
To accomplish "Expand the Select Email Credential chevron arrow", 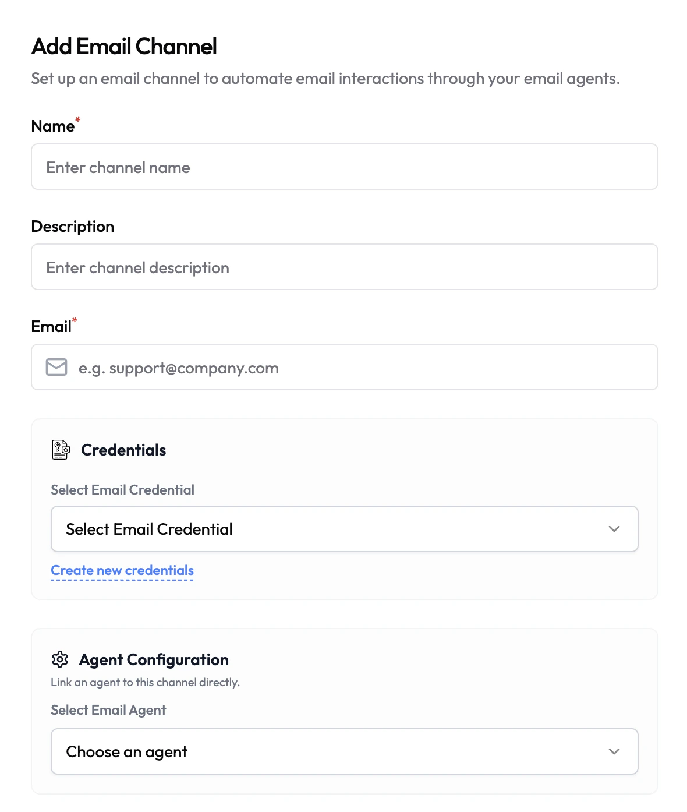I will (614, 529).
